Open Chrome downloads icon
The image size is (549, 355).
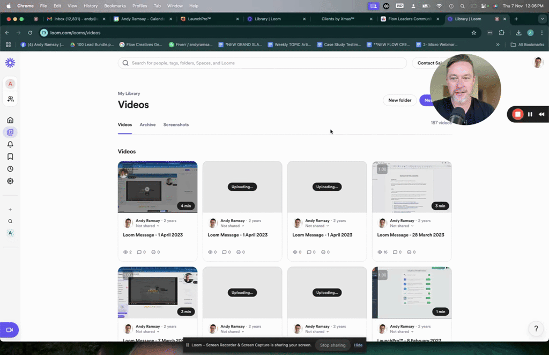(518, 33)
